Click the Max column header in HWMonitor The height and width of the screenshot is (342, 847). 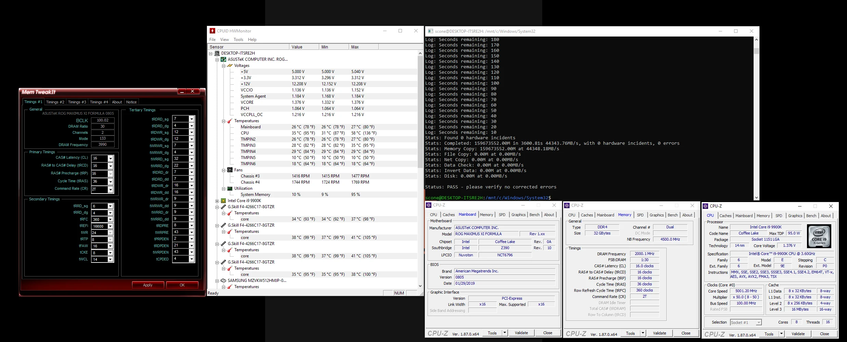coord(364,47)
